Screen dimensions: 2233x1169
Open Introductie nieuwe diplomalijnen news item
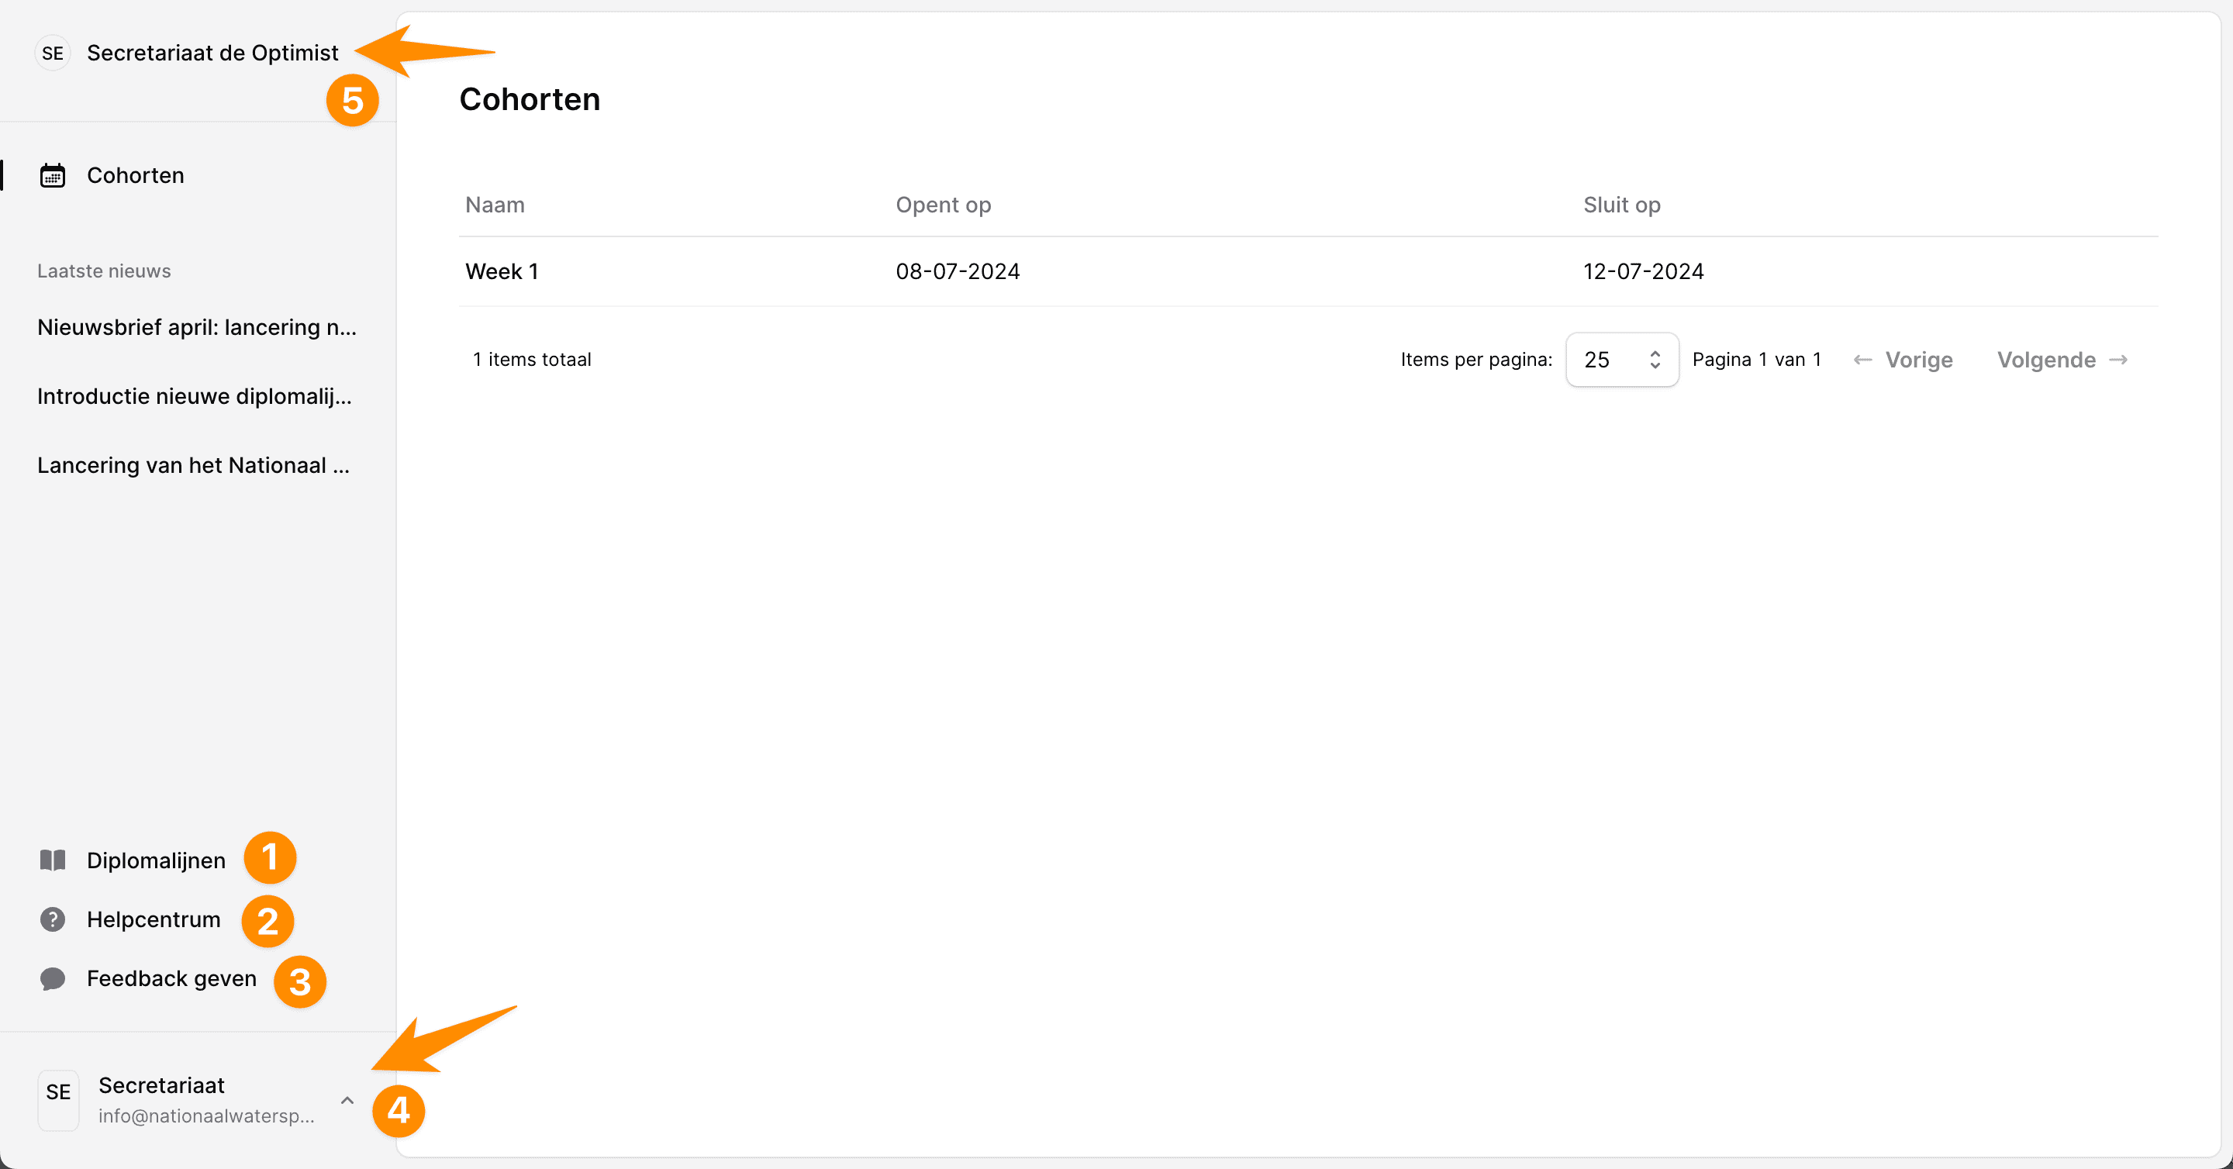(x=194, y=396)
